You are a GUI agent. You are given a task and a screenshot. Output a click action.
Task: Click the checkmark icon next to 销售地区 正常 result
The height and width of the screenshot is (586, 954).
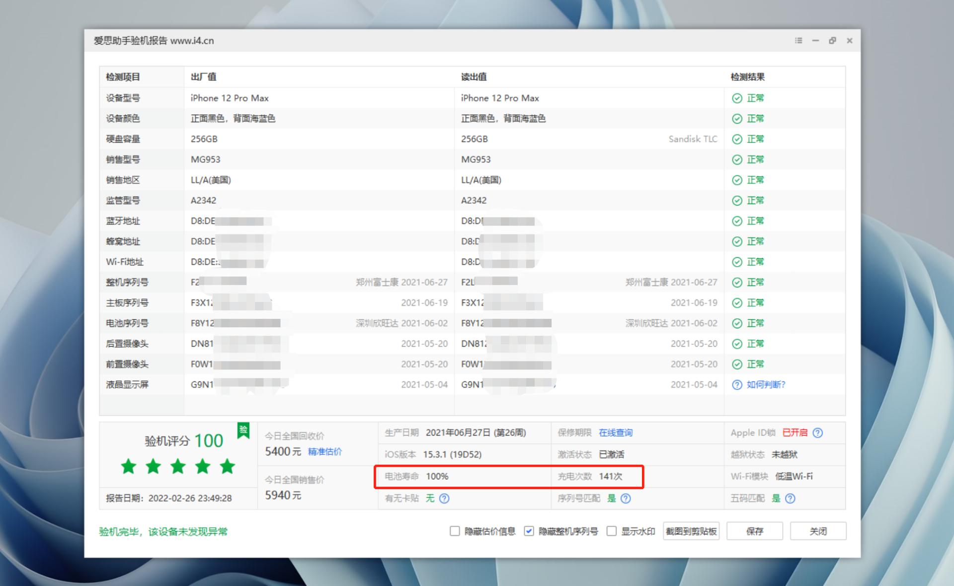coord(737,180)
